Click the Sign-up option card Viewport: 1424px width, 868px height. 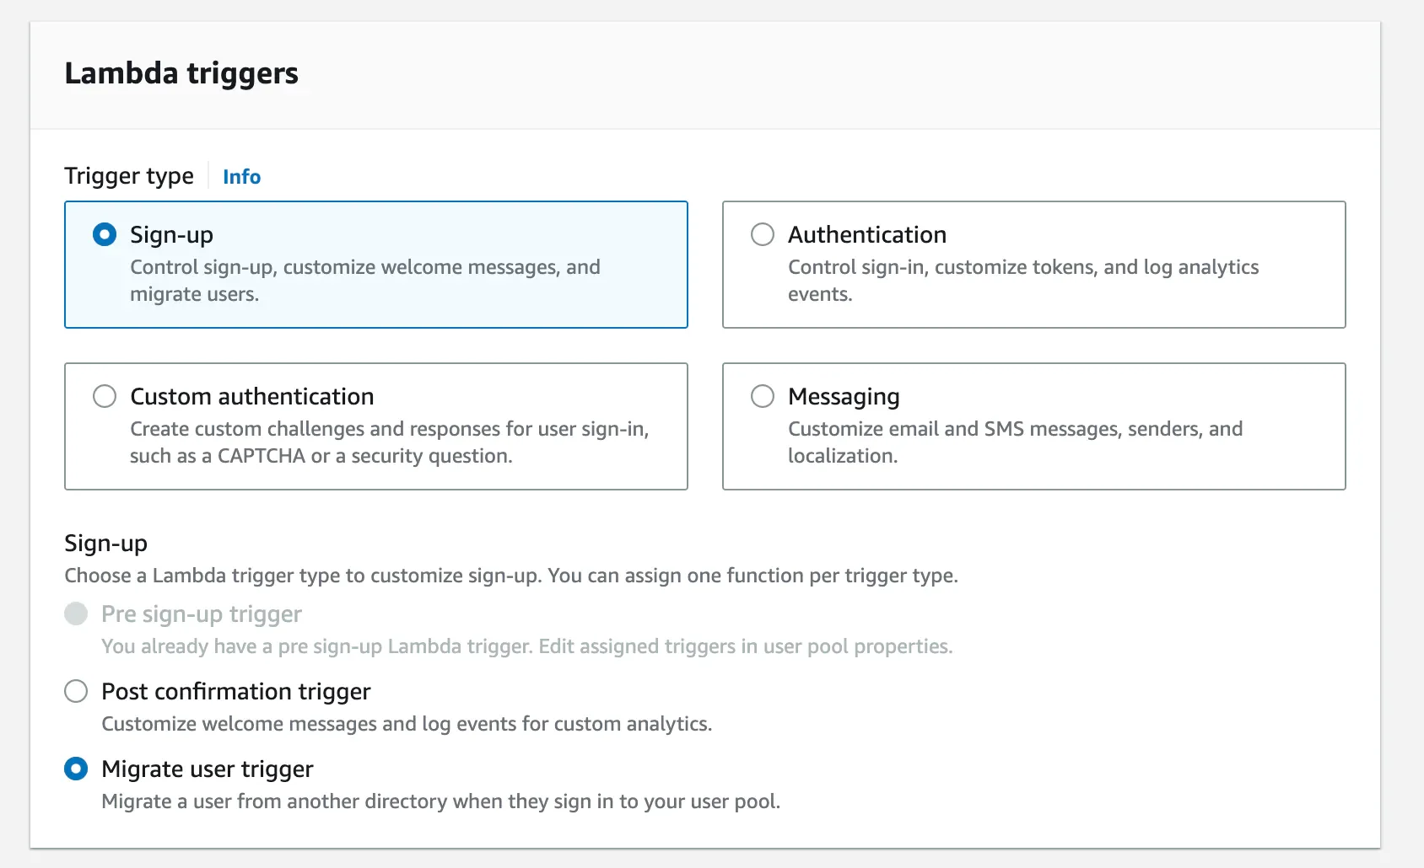[375, 264]
